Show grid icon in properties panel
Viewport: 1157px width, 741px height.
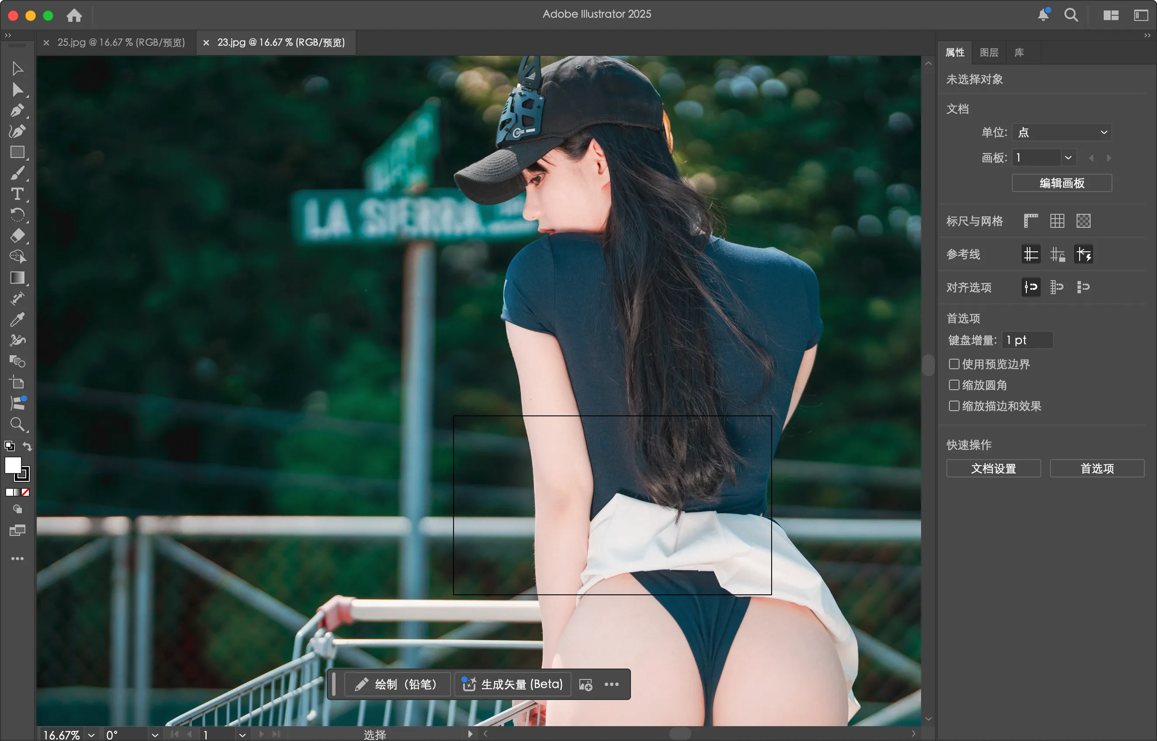1057,221
